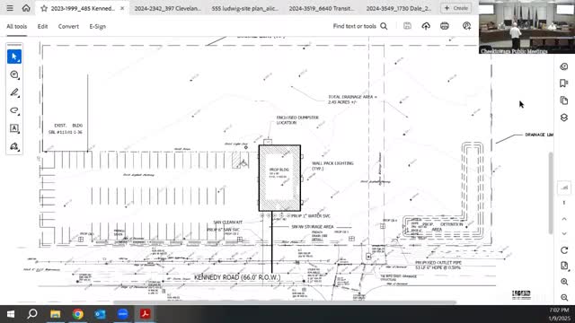Switch to the 555 ludwig-site plan tab

click(244, 8)
